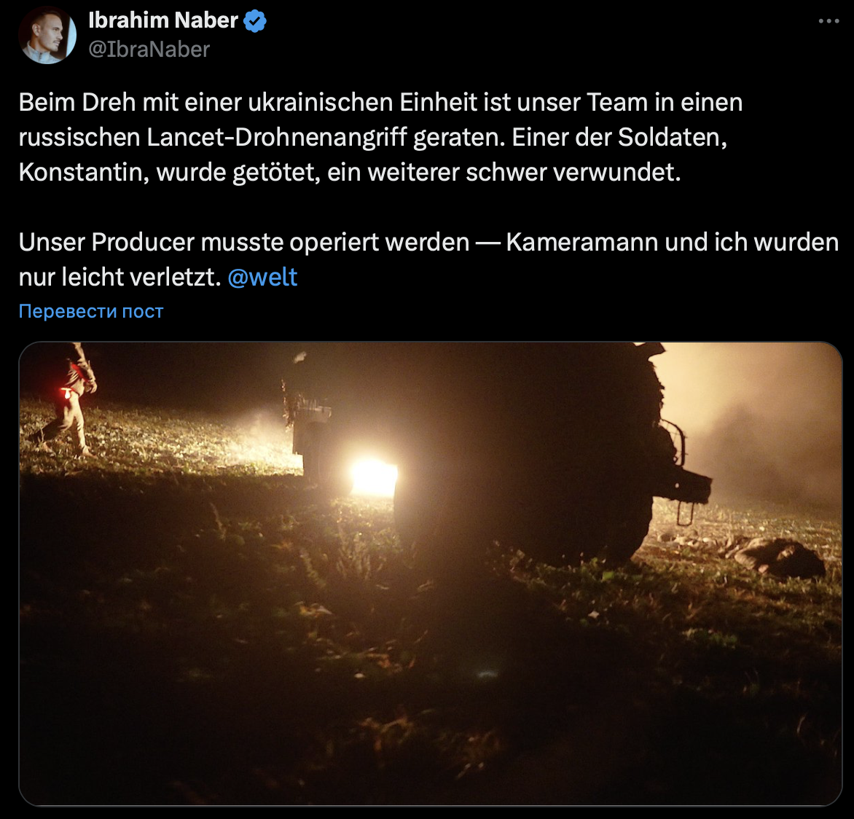Click the tweet text about Lancet-Drohnenangriff
This screenshot has height=819, width=854.
(x=380, y=137)
